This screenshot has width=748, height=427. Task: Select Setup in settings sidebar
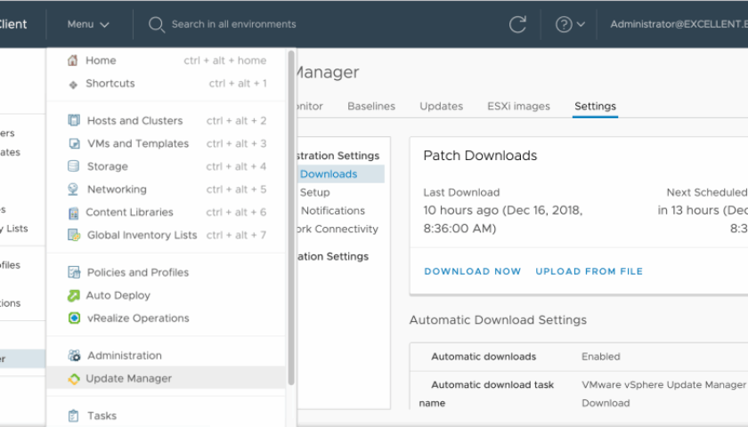pos(315,192)
